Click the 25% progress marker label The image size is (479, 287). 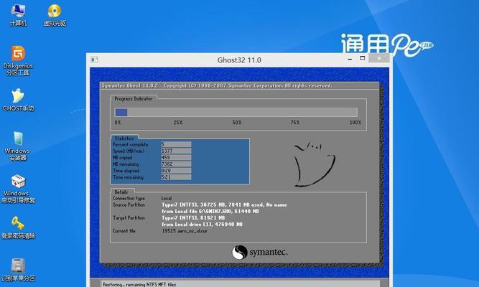coord(178,123)
